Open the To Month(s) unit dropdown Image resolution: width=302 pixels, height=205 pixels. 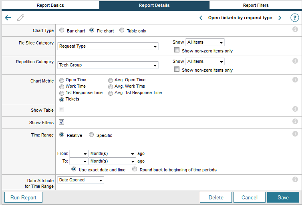coord(112,161)
